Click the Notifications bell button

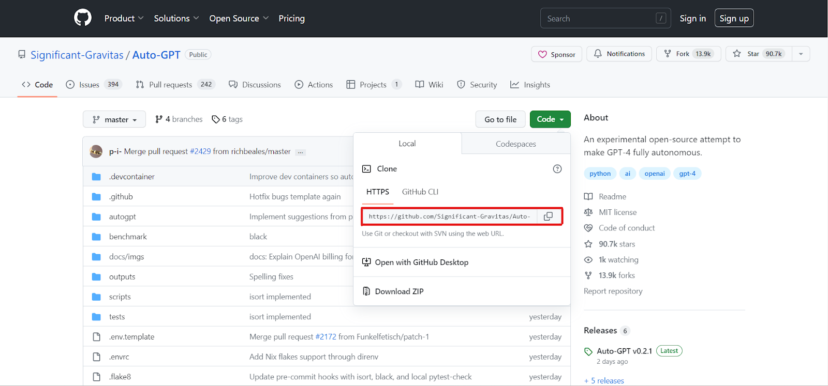tap(619, 54)
